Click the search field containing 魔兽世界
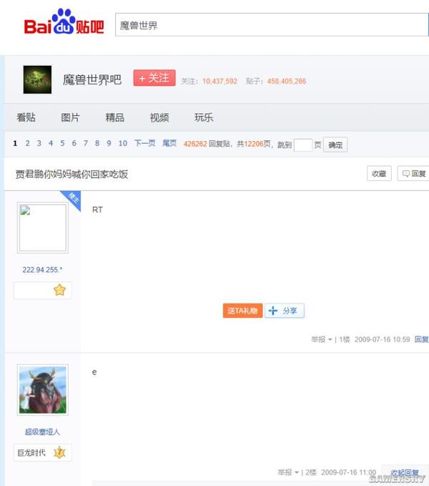The height and width of the screenshot is (486, 429). tap(272, 25)
